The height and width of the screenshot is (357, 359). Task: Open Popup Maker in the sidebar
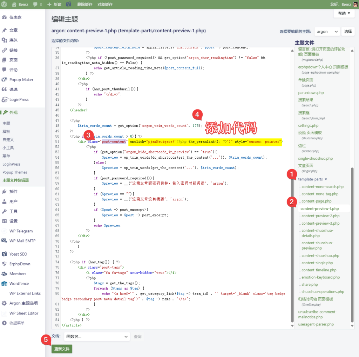21,80
